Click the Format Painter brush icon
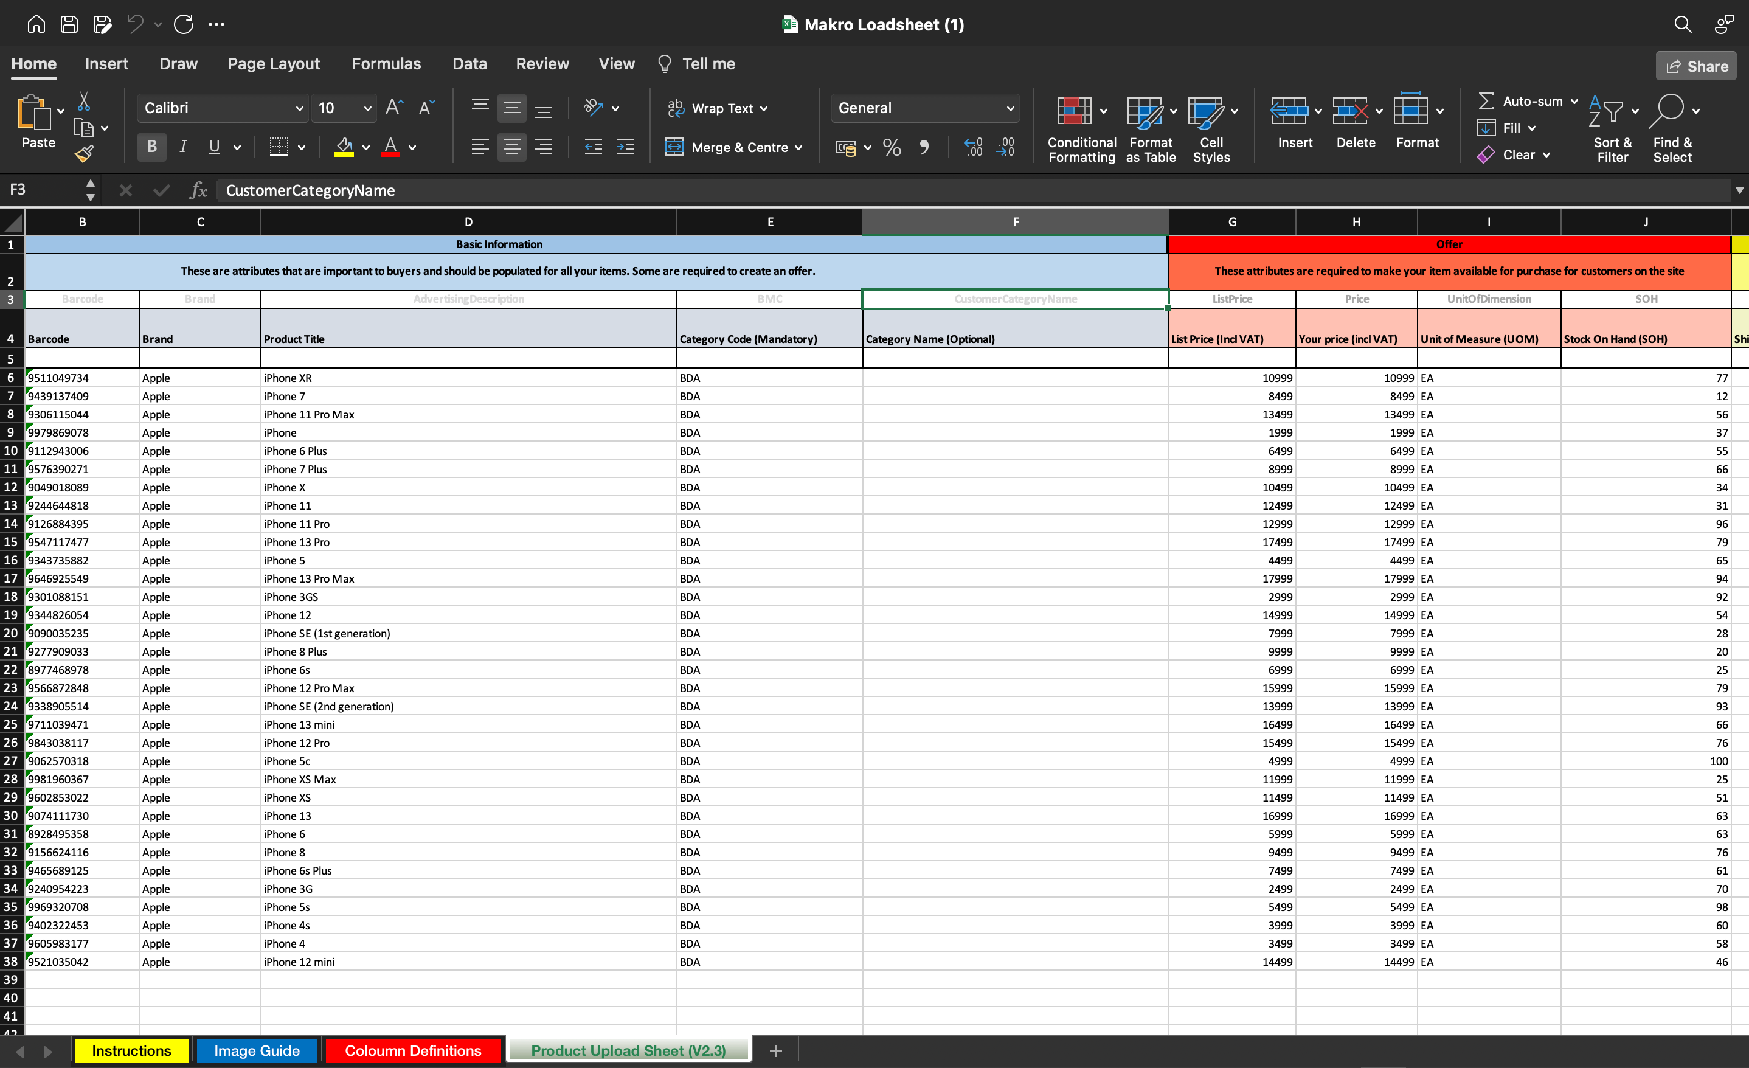1749x1068 pixels. point(85,153)
